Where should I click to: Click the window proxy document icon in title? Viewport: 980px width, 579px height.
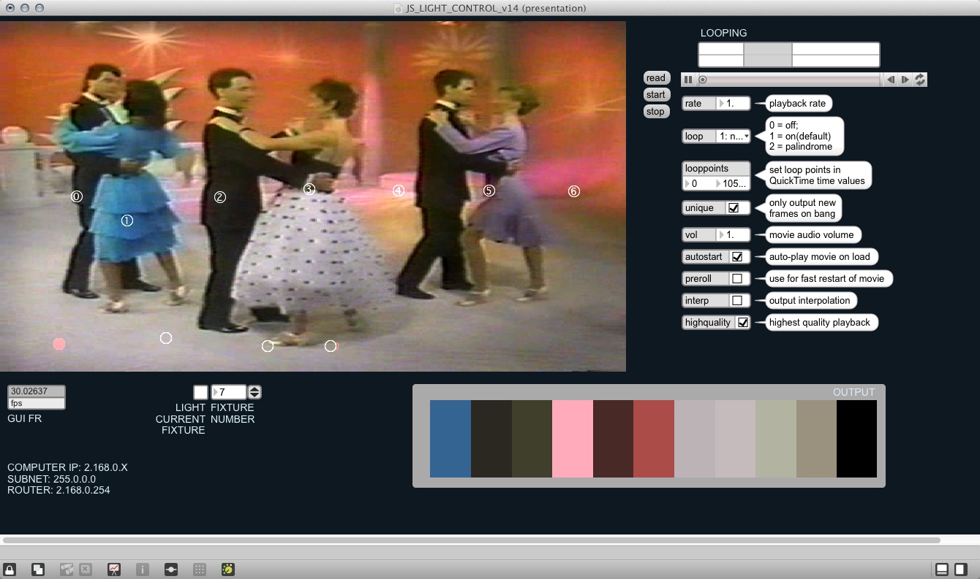pos(398,8)
